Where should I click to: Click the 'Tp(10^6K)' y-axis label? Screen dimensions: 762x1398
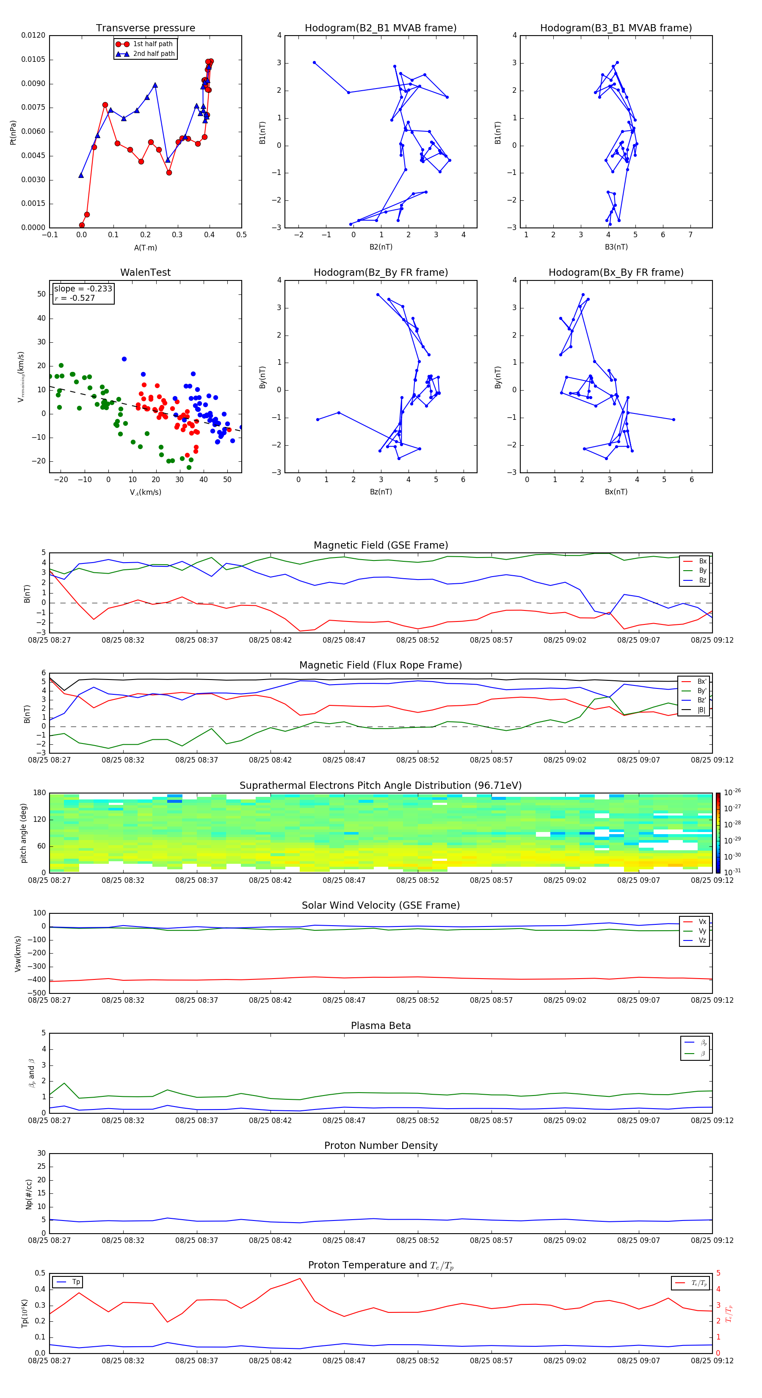click(25, 1313)
